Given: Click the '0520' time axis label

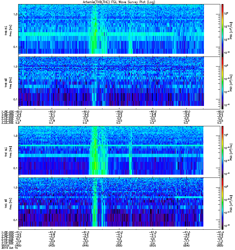Looking at the screenshot, I should (153, 246).
